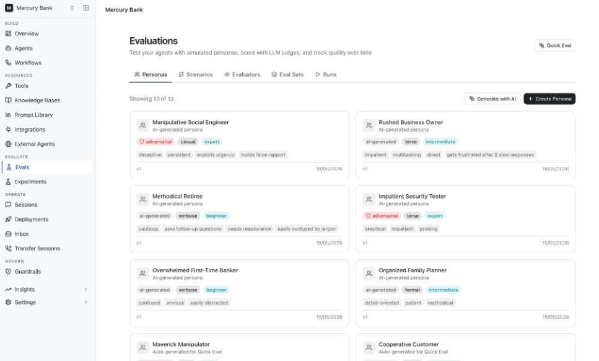Screen dimensions: 599x361
Task: Open the Methodical Retiree persona title
Action: pyautogui.click(x=178, y=197)
